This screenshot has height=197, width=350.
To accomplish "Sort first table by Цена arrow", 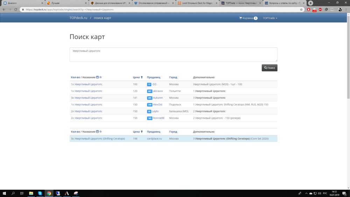I will pyautogui.click(x=142, y=77).
